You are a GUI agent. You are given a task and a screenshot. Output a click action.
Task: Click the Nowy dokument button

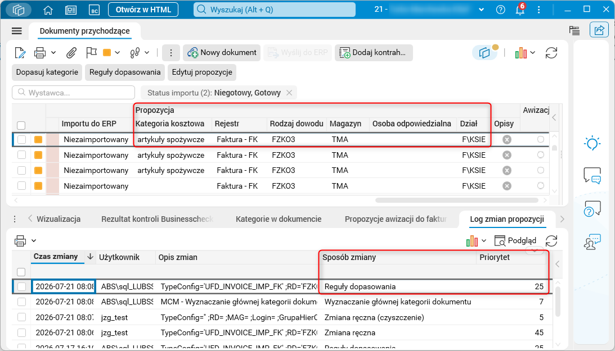point(222,53)
